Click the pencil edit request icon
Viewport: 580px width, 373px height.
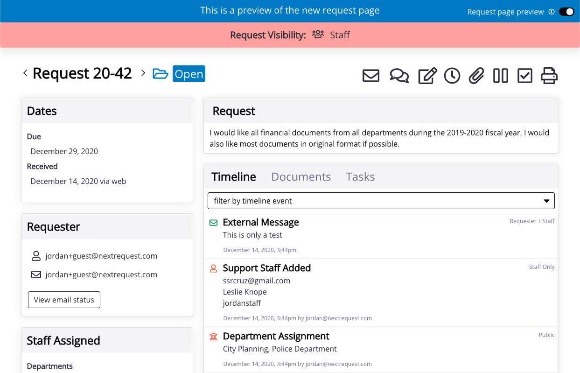coord(427,76)
